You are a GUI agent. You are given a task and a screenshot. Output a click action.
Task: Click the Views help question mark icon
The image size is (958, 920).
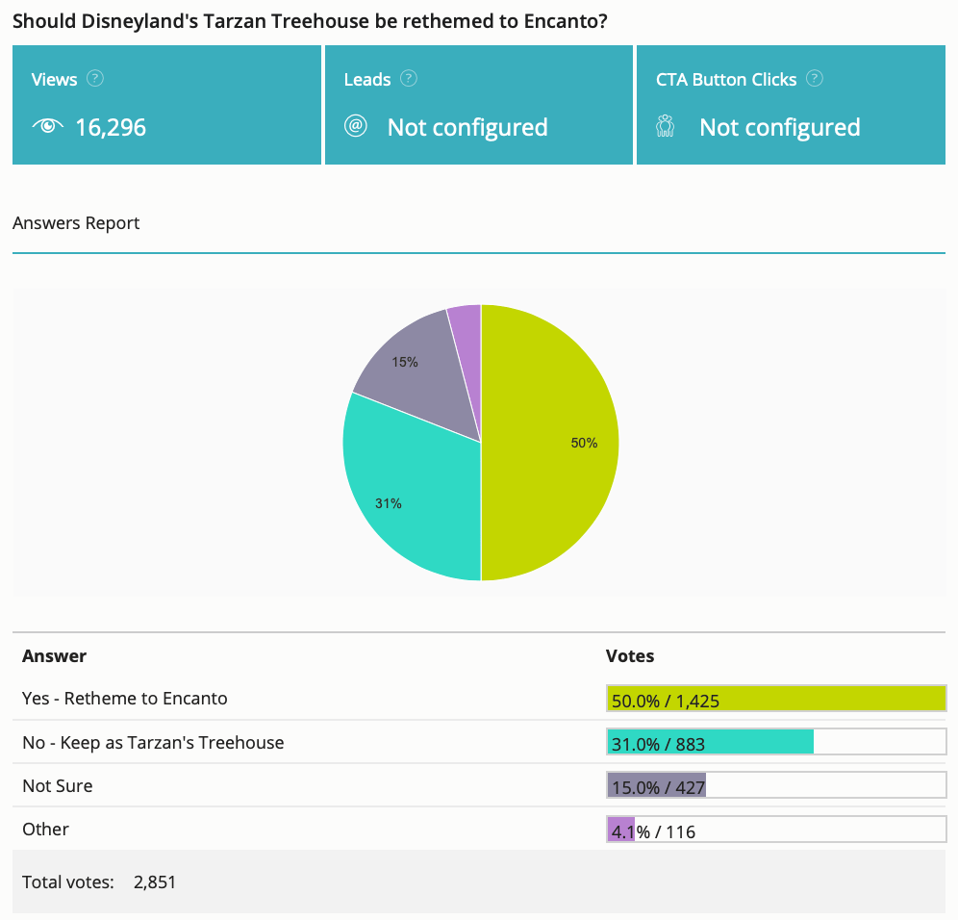pyautogui.click(x=94, y=79)
